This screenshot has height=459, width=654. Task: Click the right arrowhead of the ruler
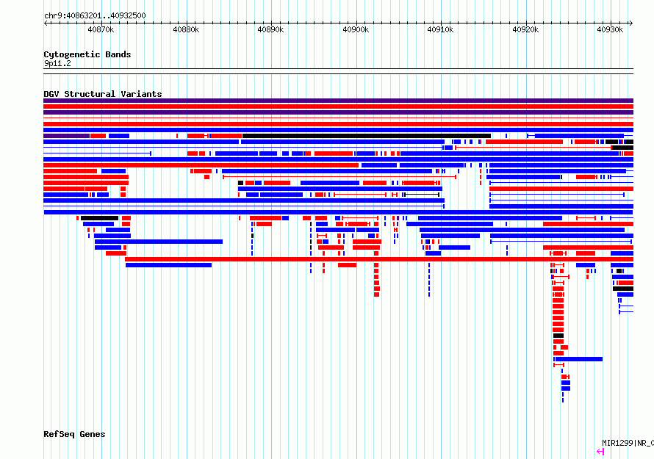coord(631,24)
